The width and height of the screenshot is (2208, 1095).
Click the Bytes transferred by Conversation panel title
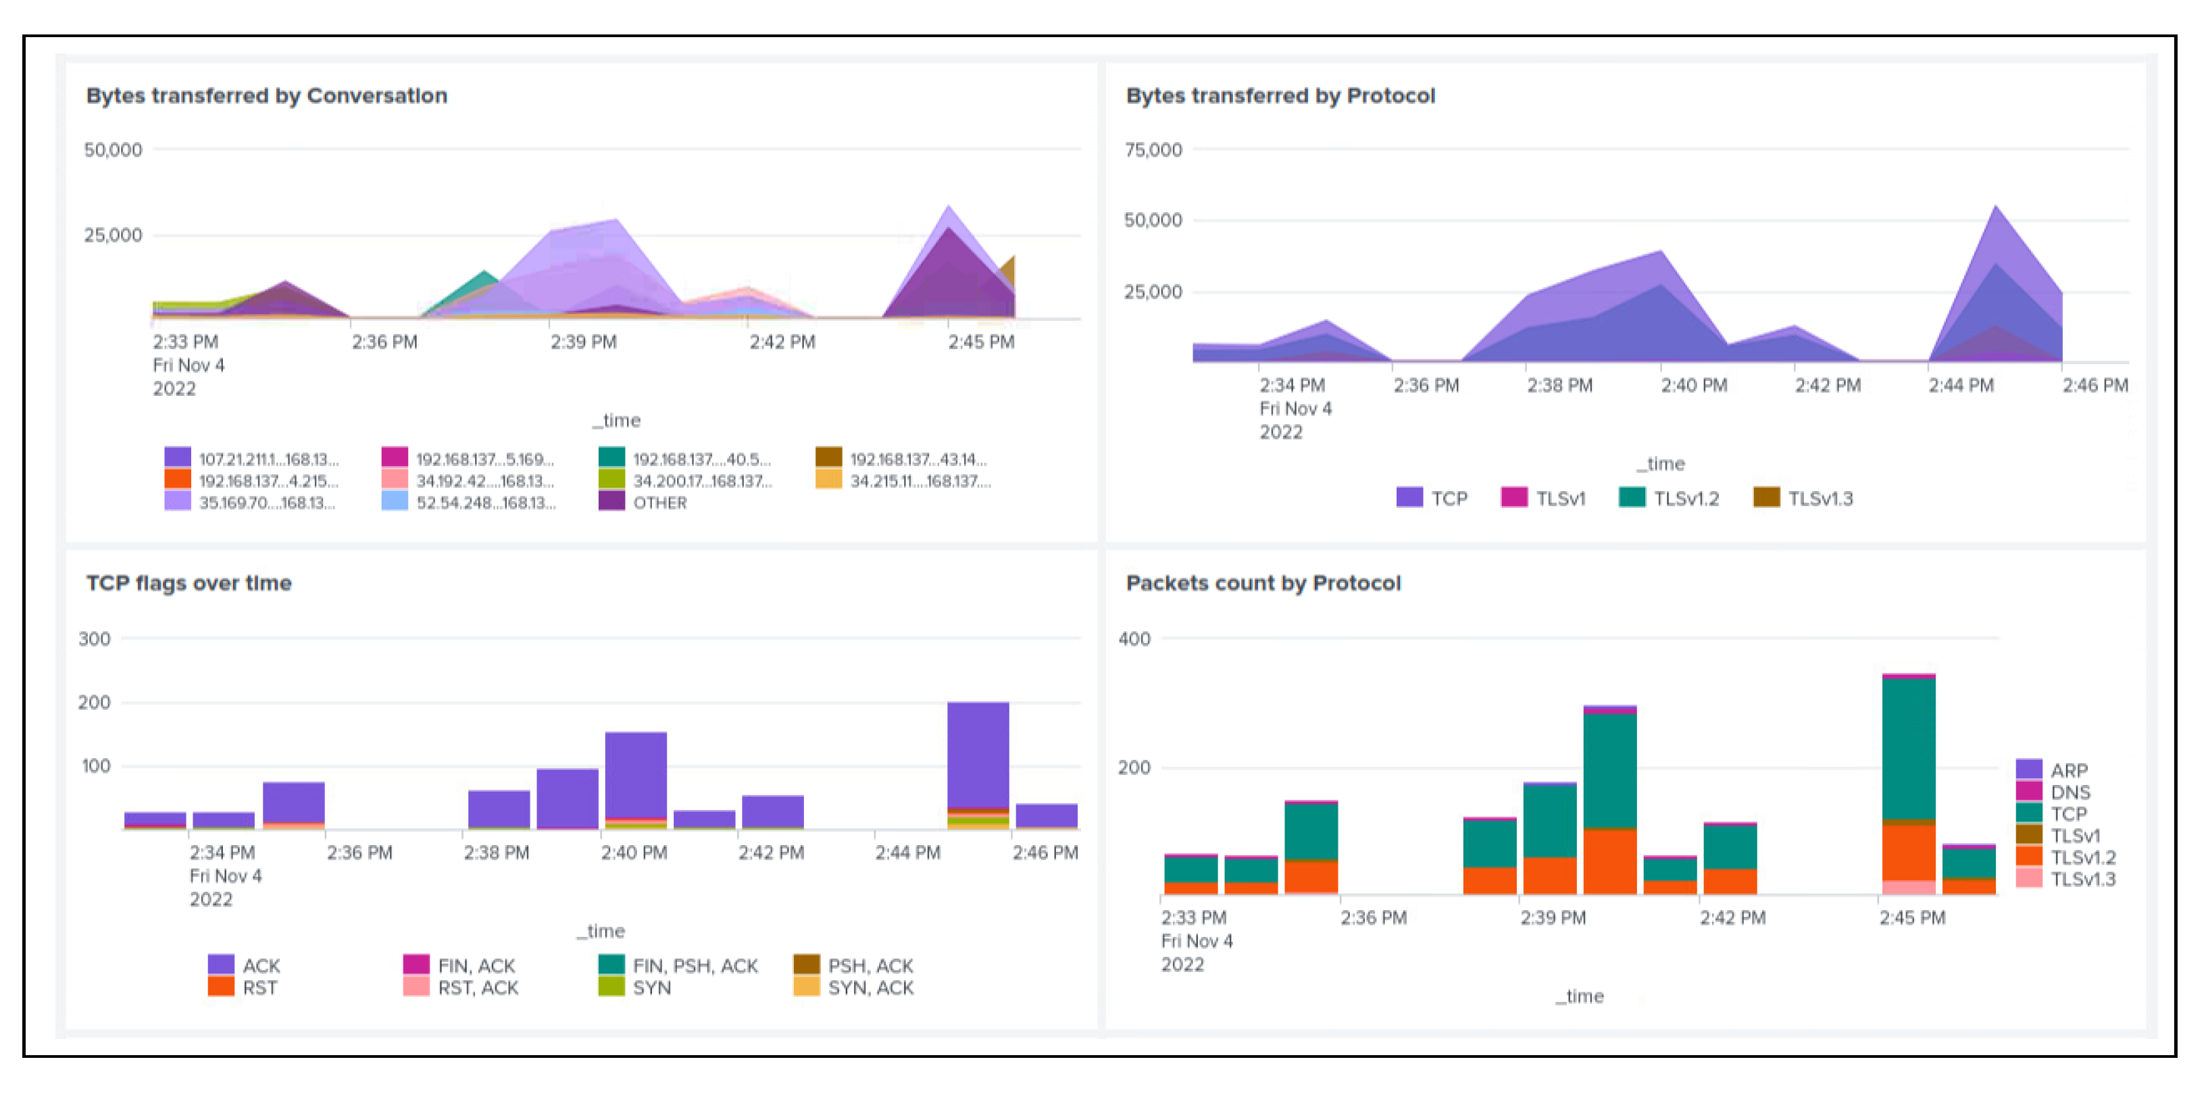[267, 95]
